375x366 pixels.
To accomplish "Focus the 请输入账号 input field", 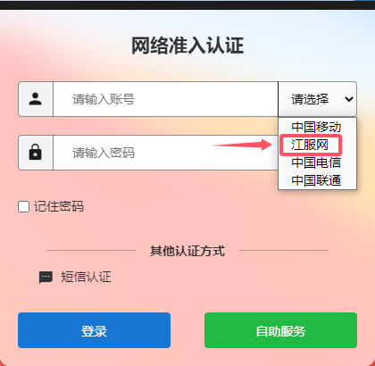I will click(x=165, y=99).
